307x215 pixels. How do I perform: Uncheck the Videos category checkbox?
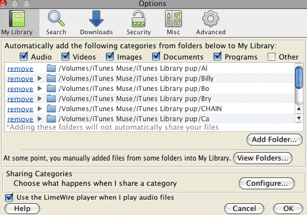(x=65, y=57)
